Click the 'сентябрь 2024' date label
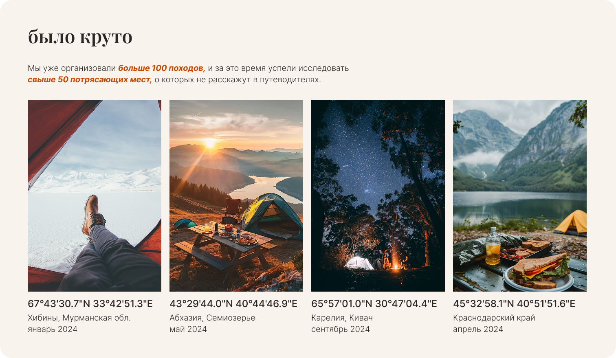The height and width of the screenshot is (358, 616). [341, 329]
